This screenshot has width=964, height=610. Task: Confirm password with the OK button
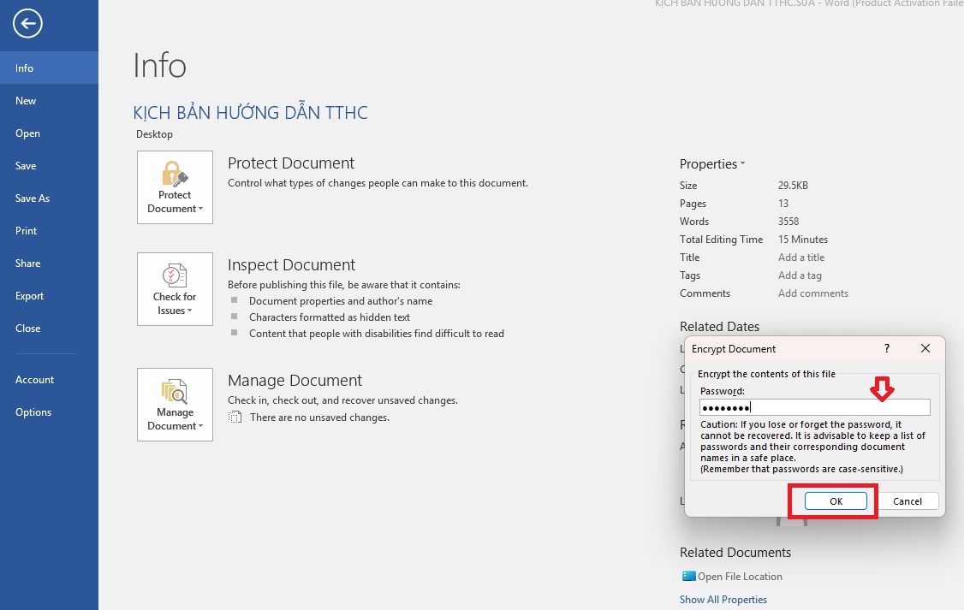pyautogui.click(x=836, y=501)
